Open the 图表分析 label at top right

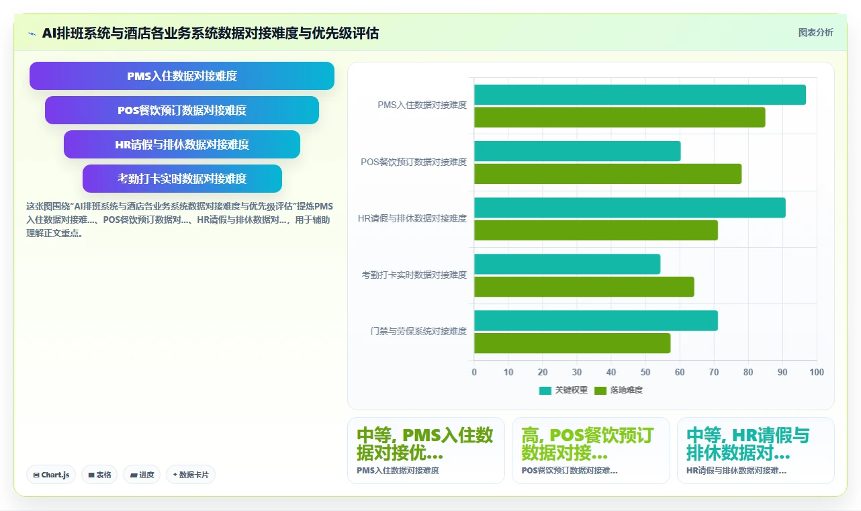(x=815, y=32)
